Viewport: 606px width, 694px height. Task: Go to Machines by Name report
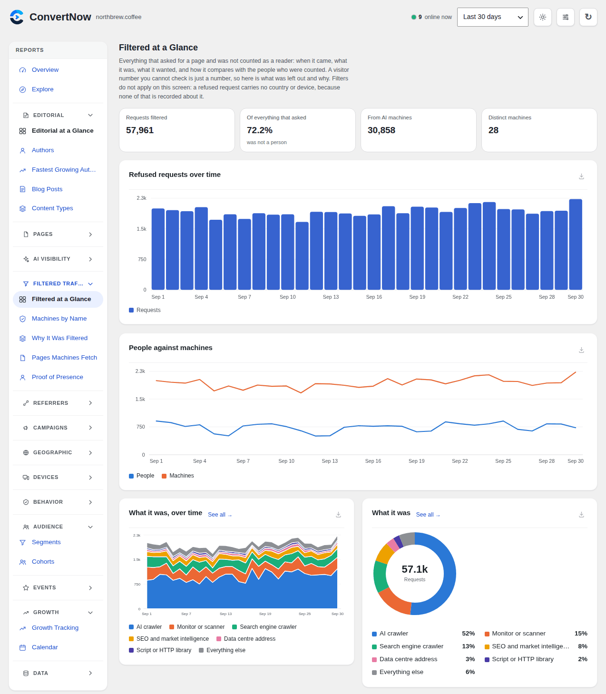coord(58,319)
